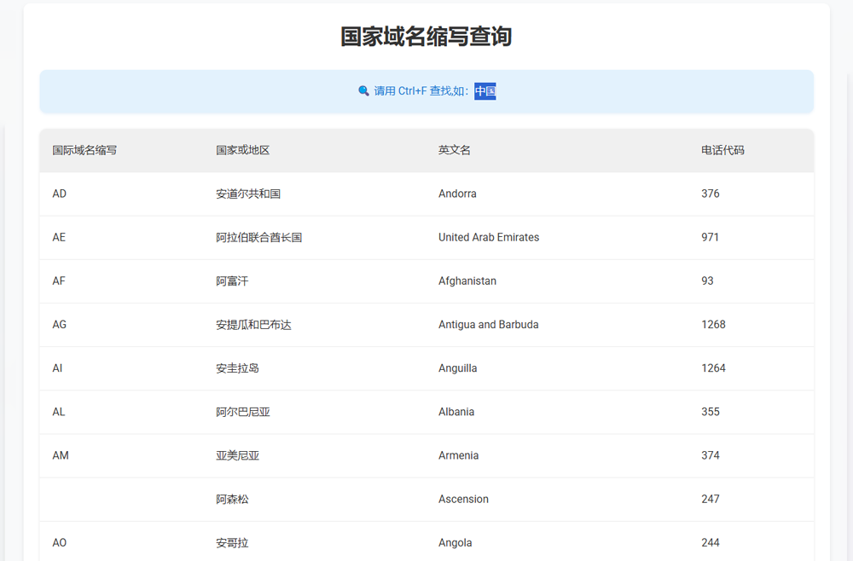The image size is (853, 561).
Task: Click phone code 244
Action: click(x=711, y=542)
